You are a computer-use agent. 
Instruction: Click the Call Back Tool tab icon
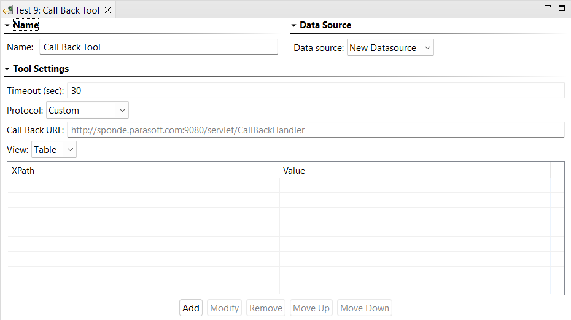pyautogui.click(x=7, y=10)
